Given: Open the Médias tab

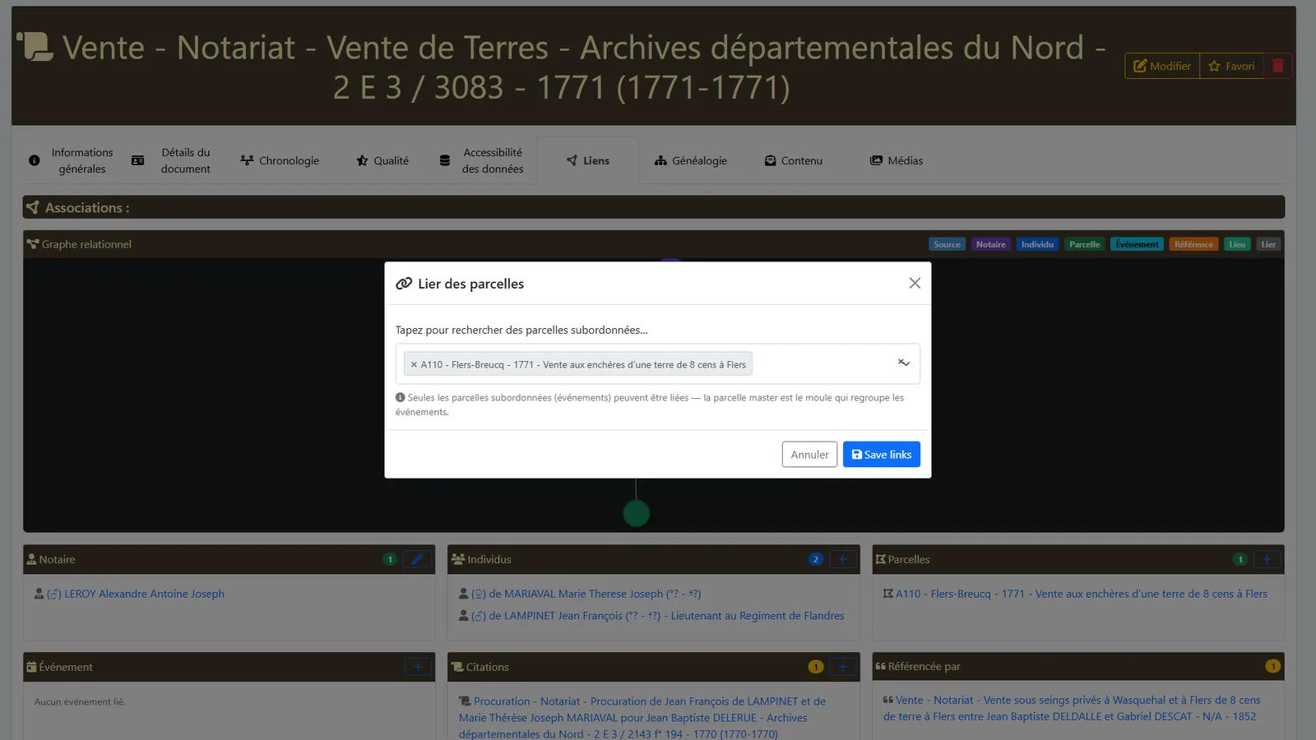Looking at the screenshot, I should [x=897, y=160].
